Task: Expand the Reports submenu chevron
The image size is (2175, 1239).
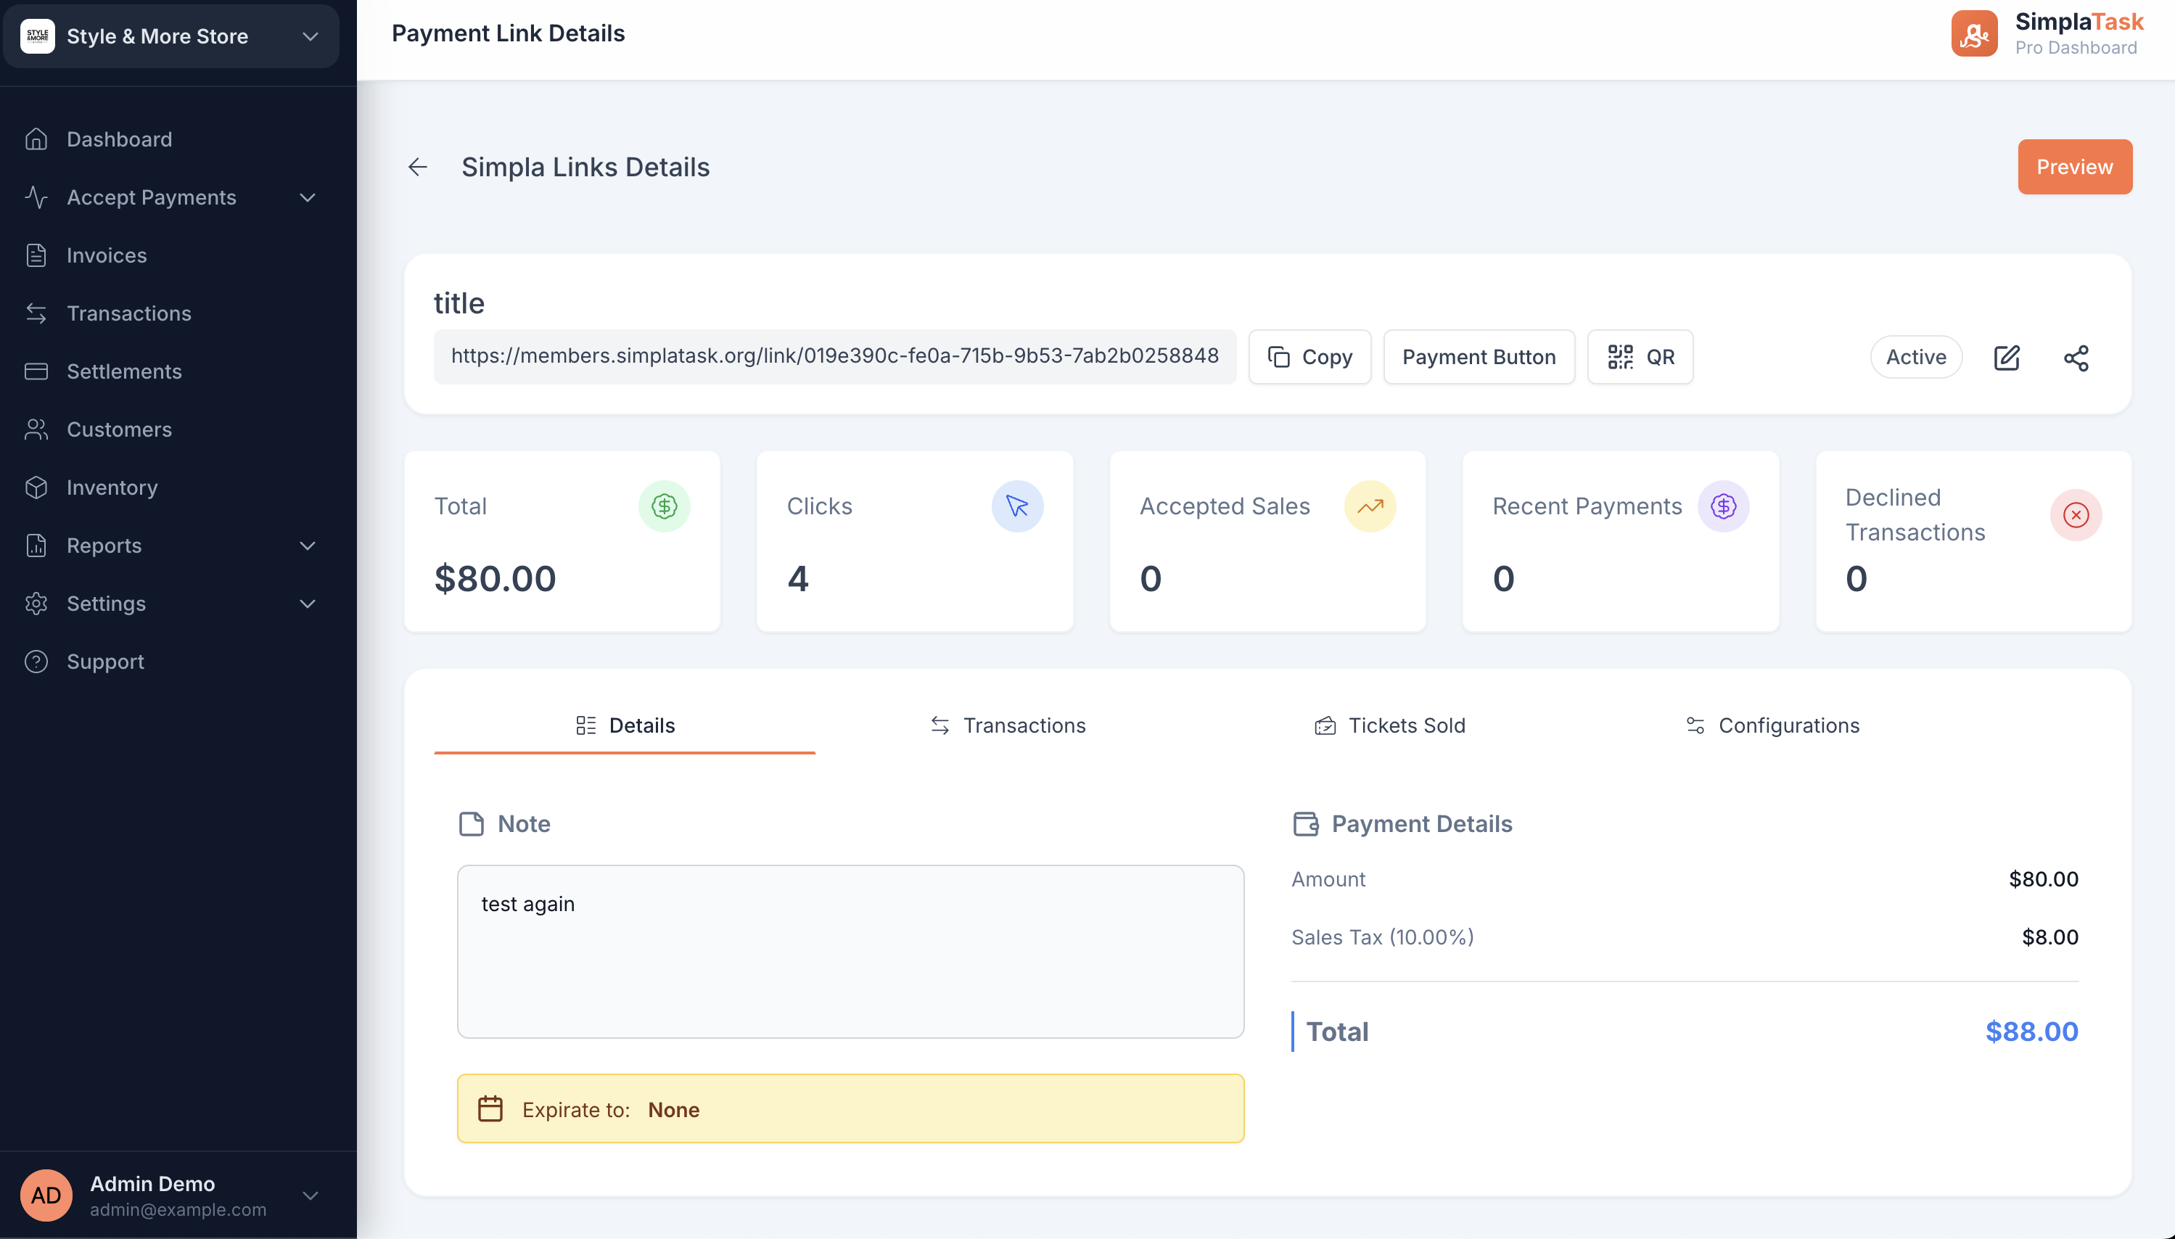Action: pyautogui.click(x=308, y=546)
